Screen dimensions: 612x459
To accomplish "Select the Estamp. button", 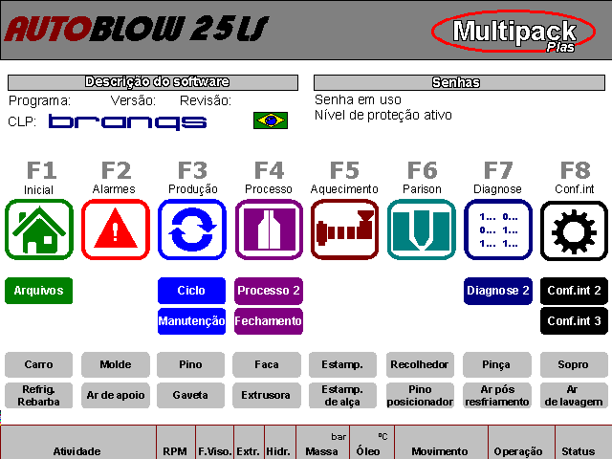I will point(342,364).
